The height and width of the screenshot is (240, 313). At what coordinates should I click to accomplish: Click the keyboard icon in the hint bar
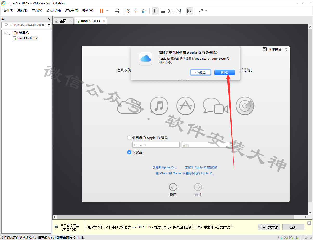pyautogui.click(x=56, y=227)
